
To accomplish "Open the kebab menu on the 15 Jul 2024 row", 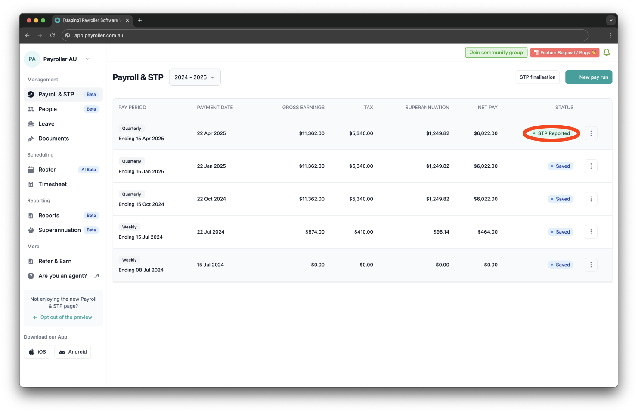I will coord(591,265).
